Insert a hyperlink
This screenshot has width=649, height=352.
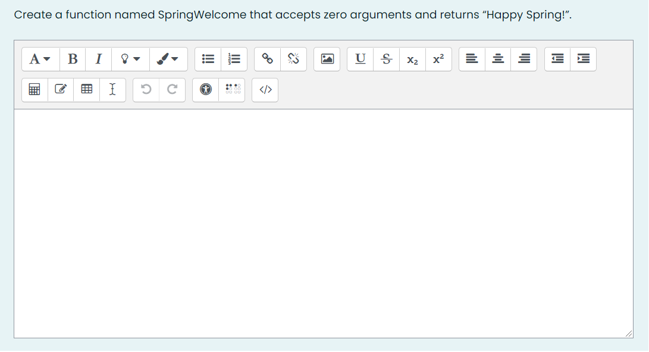266,59
